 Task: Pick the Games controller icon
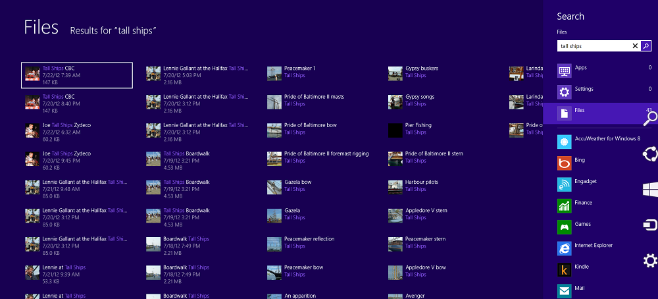(565, 227)
